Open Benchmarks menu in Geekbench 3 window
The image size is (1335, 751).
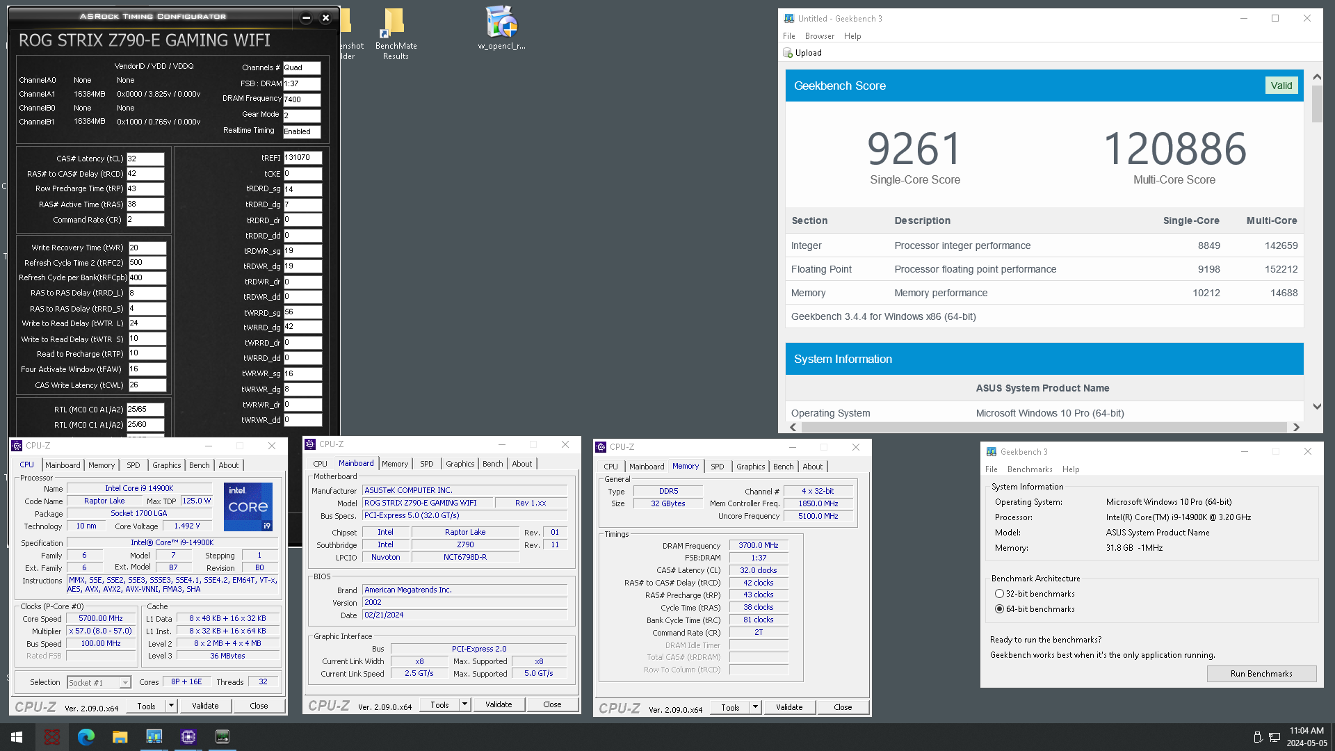pos(1030,469)
